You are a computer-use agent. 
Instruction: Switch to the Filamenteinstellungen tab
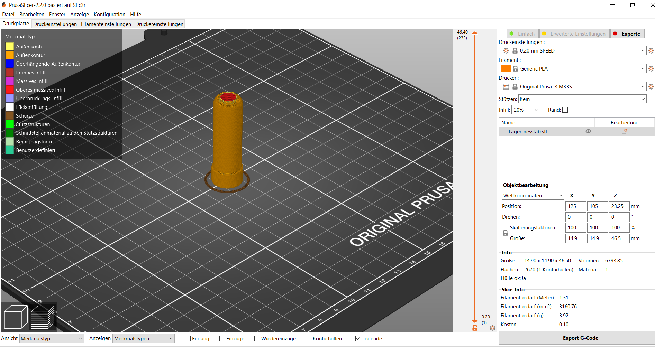point(106,24)
